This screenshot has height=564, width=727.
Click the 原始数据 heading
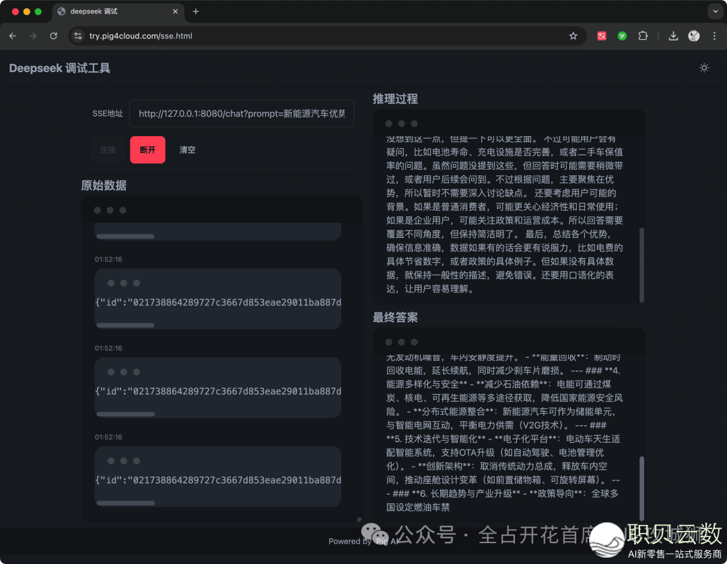[x=104, y=186]
